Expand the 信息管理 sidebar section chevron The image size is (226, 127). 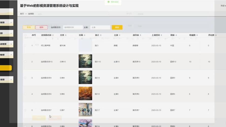tap(11, 44)
